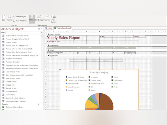Click Product Sales by Total Revenue Chart icon
Viewport: 167px width, 125px height.
tap(3, 49)
